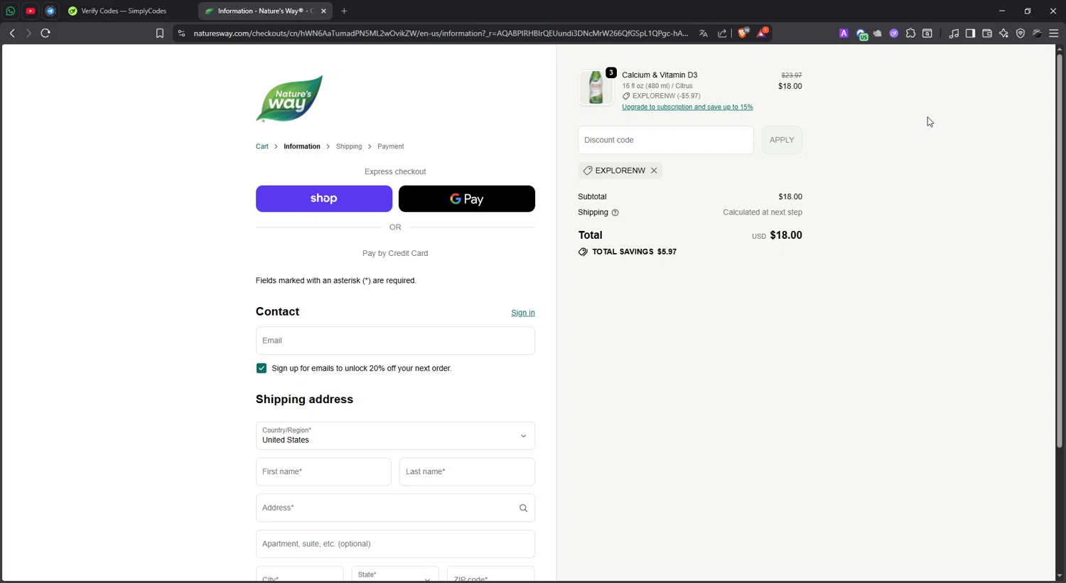This screenshot has width=1066, height=583.
Task: Click the Nature's Way logo
Action: pos(289,99)
